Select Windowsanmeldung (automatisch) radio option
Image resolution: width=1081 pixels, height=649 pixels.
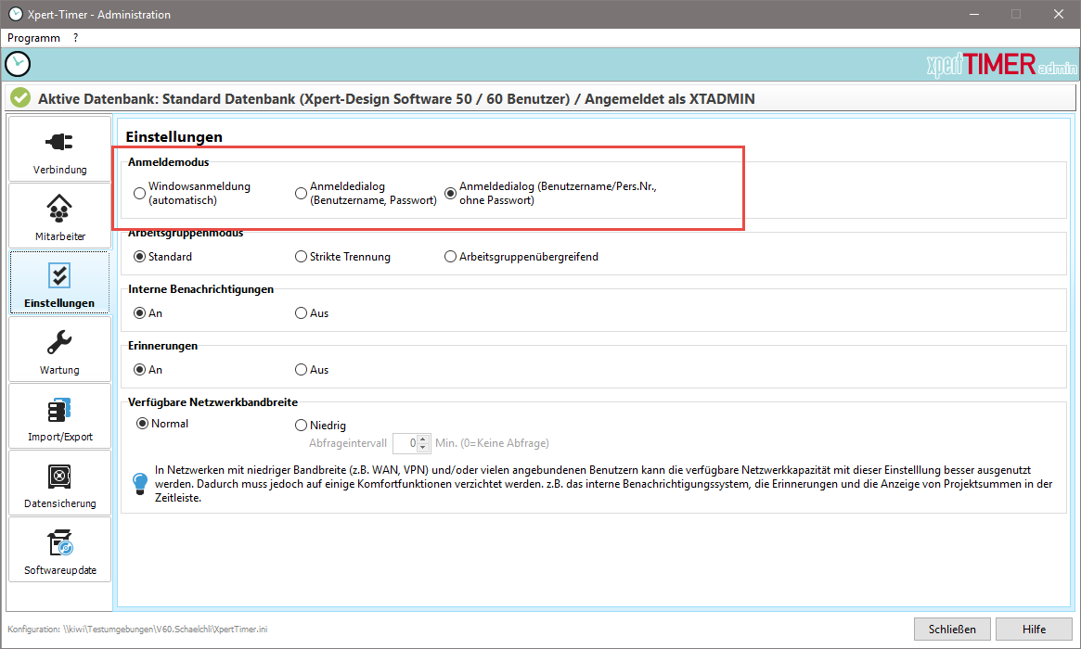coord(140,194)
